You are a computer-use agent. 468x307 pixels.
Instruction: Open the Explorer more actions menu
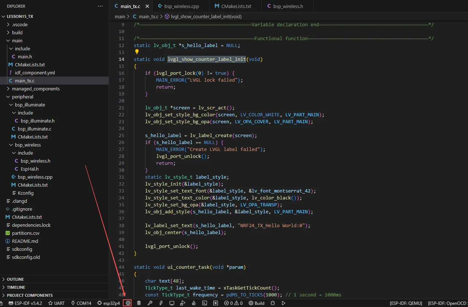100,6
